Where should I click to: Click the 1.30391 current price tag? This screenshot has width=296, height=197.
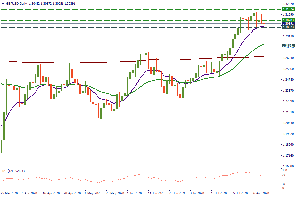(288, 24)
